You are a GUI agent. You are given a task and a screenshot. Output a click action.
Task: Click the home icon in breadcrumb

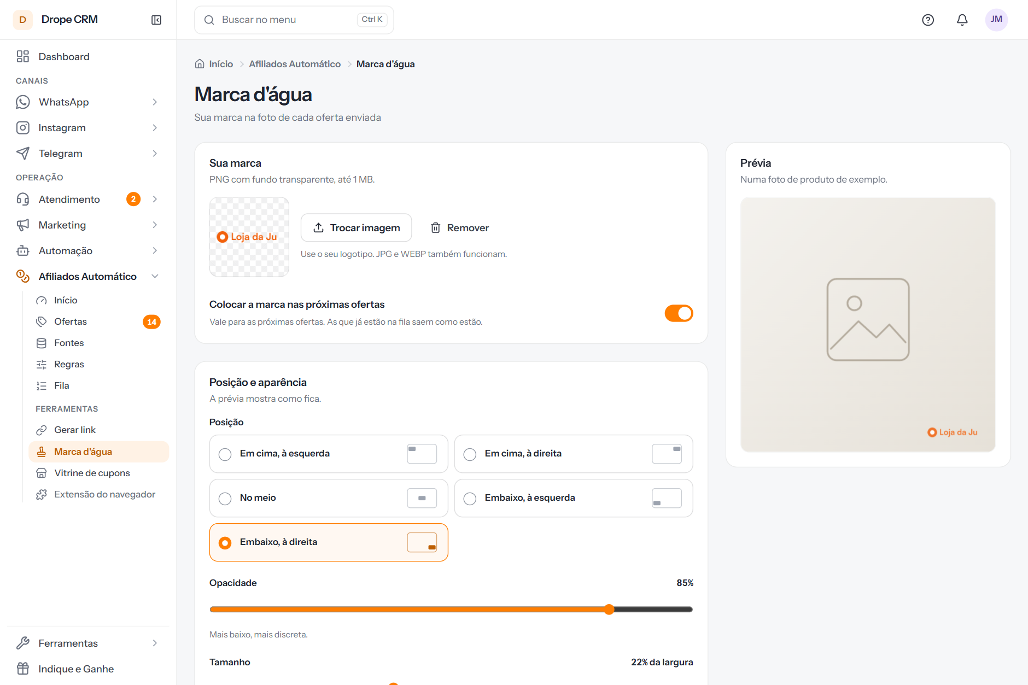200,64
